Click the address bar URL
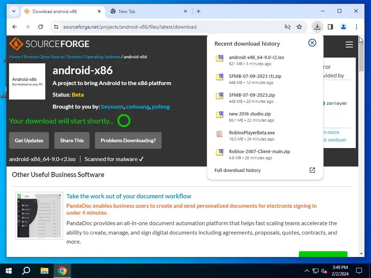371x278 pixels. (130, 27)
